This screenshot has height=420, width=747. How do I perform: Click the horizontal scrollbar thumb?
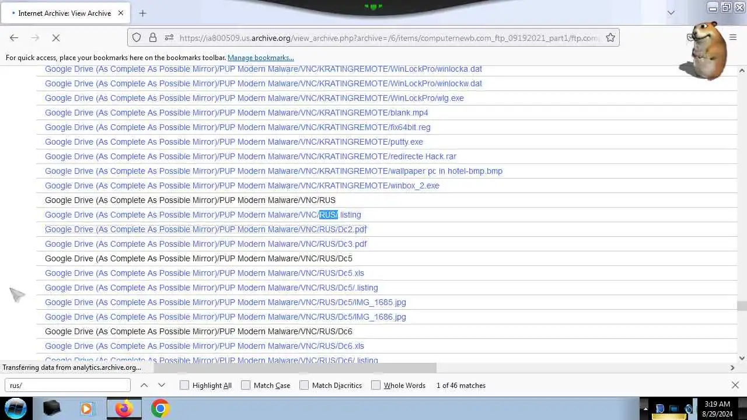(x=295, y=367)
